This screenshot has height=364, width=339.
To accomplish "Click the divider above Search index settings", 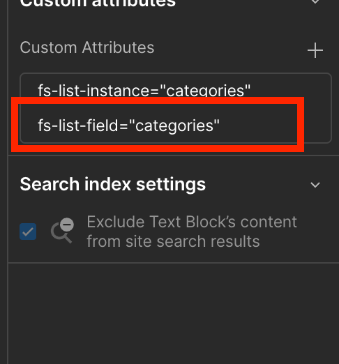I will click(174, 156).
